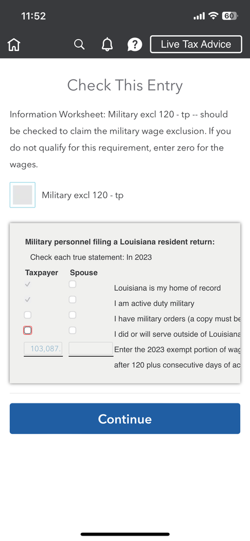This screenshot has height=541, width=250.
Task: Open the search magnifier icon
Action: (x=80, y=44)
